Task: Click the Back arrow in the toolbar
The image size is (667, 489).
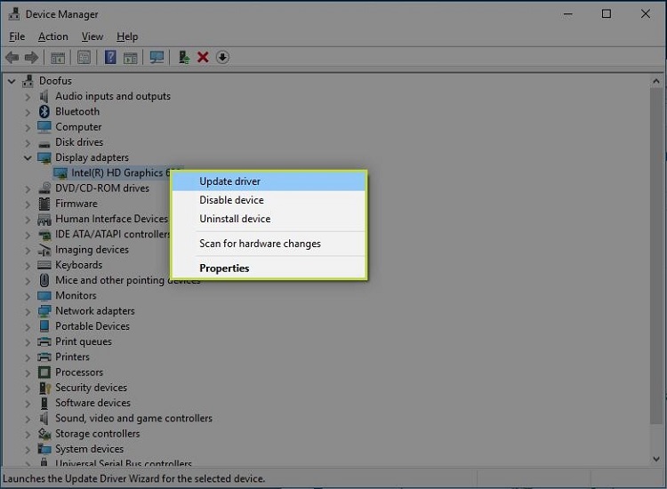Action: tap(12, 57)
